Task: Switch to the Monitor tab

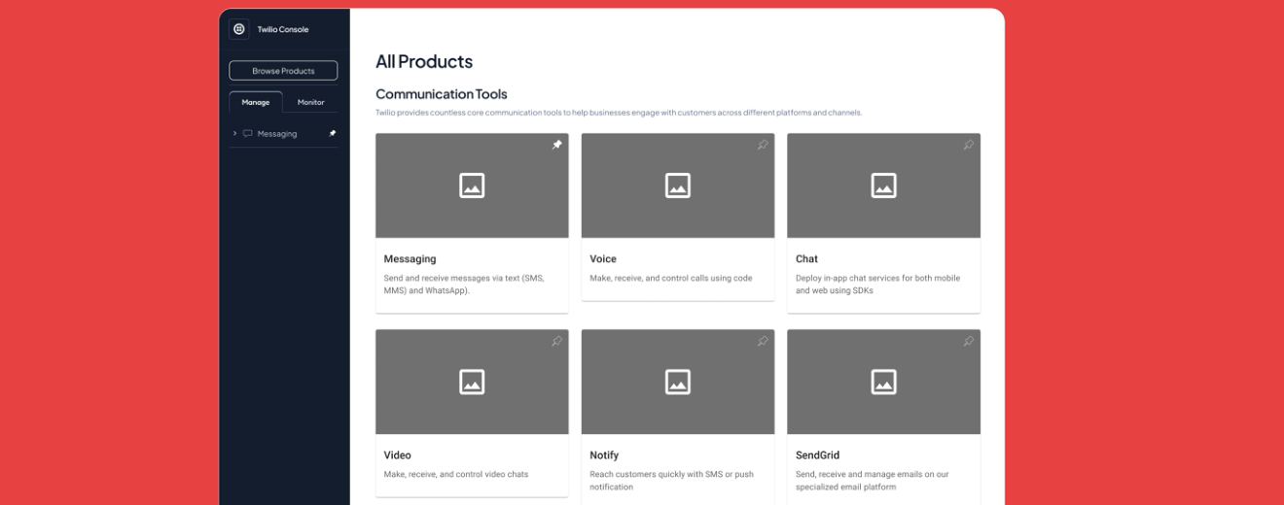Action: click(x=311, y=102)
